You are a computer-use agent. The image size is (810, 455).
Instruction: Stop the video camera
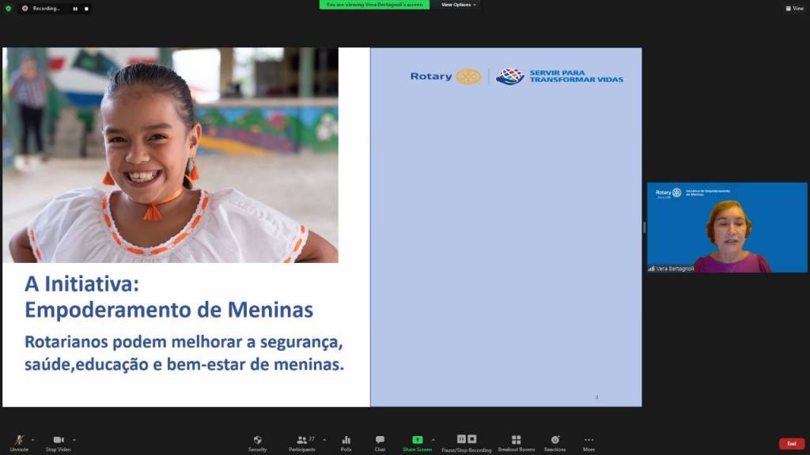tap(58, 442)
